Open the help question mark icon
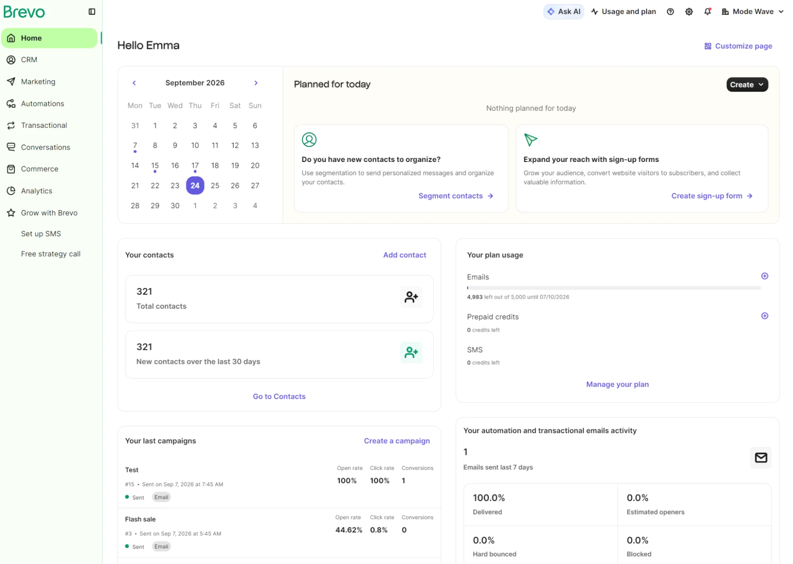 pyautogui.click(x=670, y=12)
